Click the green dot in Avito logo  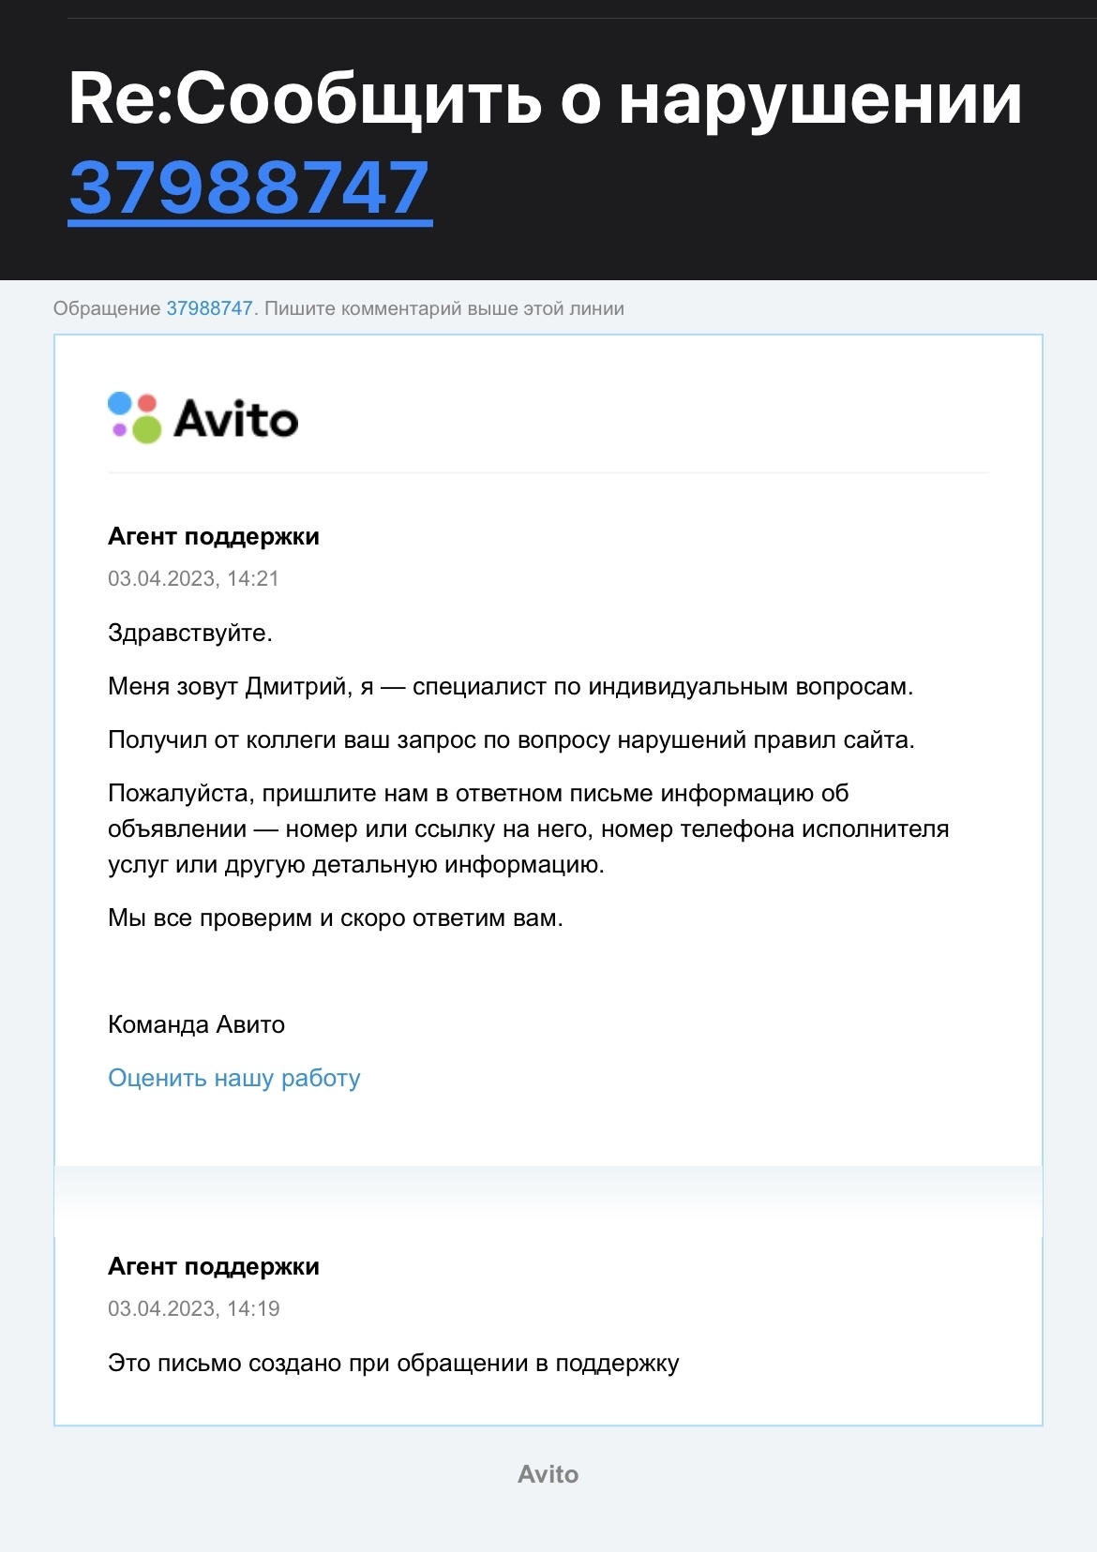(x=146, y=430)
